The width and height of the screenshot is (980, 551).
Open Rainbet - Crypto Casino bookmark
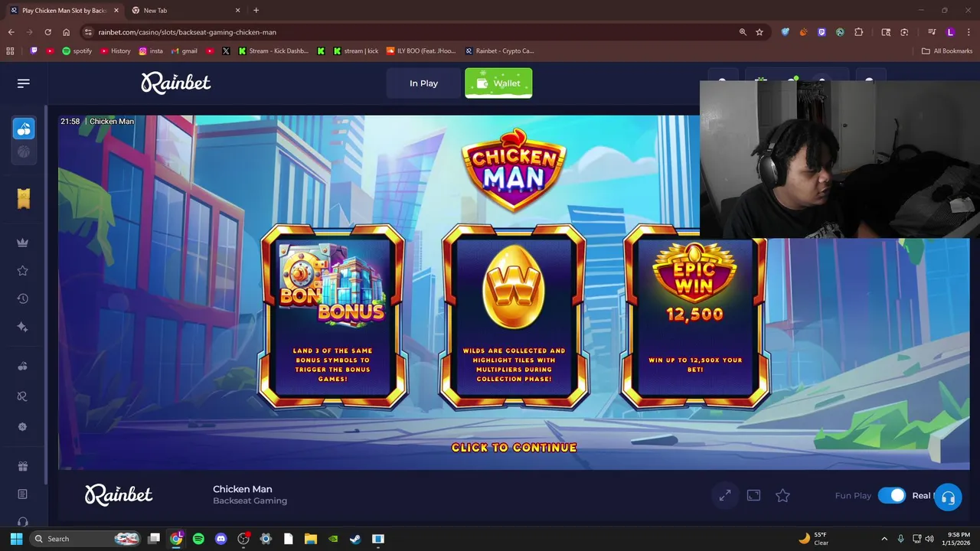[x=499, y=51]
